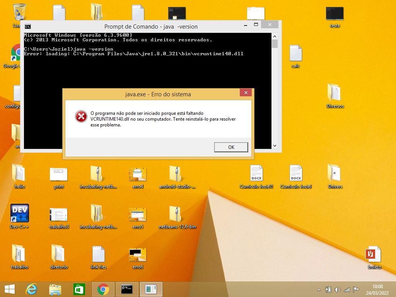This screenshot has width=396, height=297.
Task: Open File Explorer from the taskbar
Action: pos(55,289)
